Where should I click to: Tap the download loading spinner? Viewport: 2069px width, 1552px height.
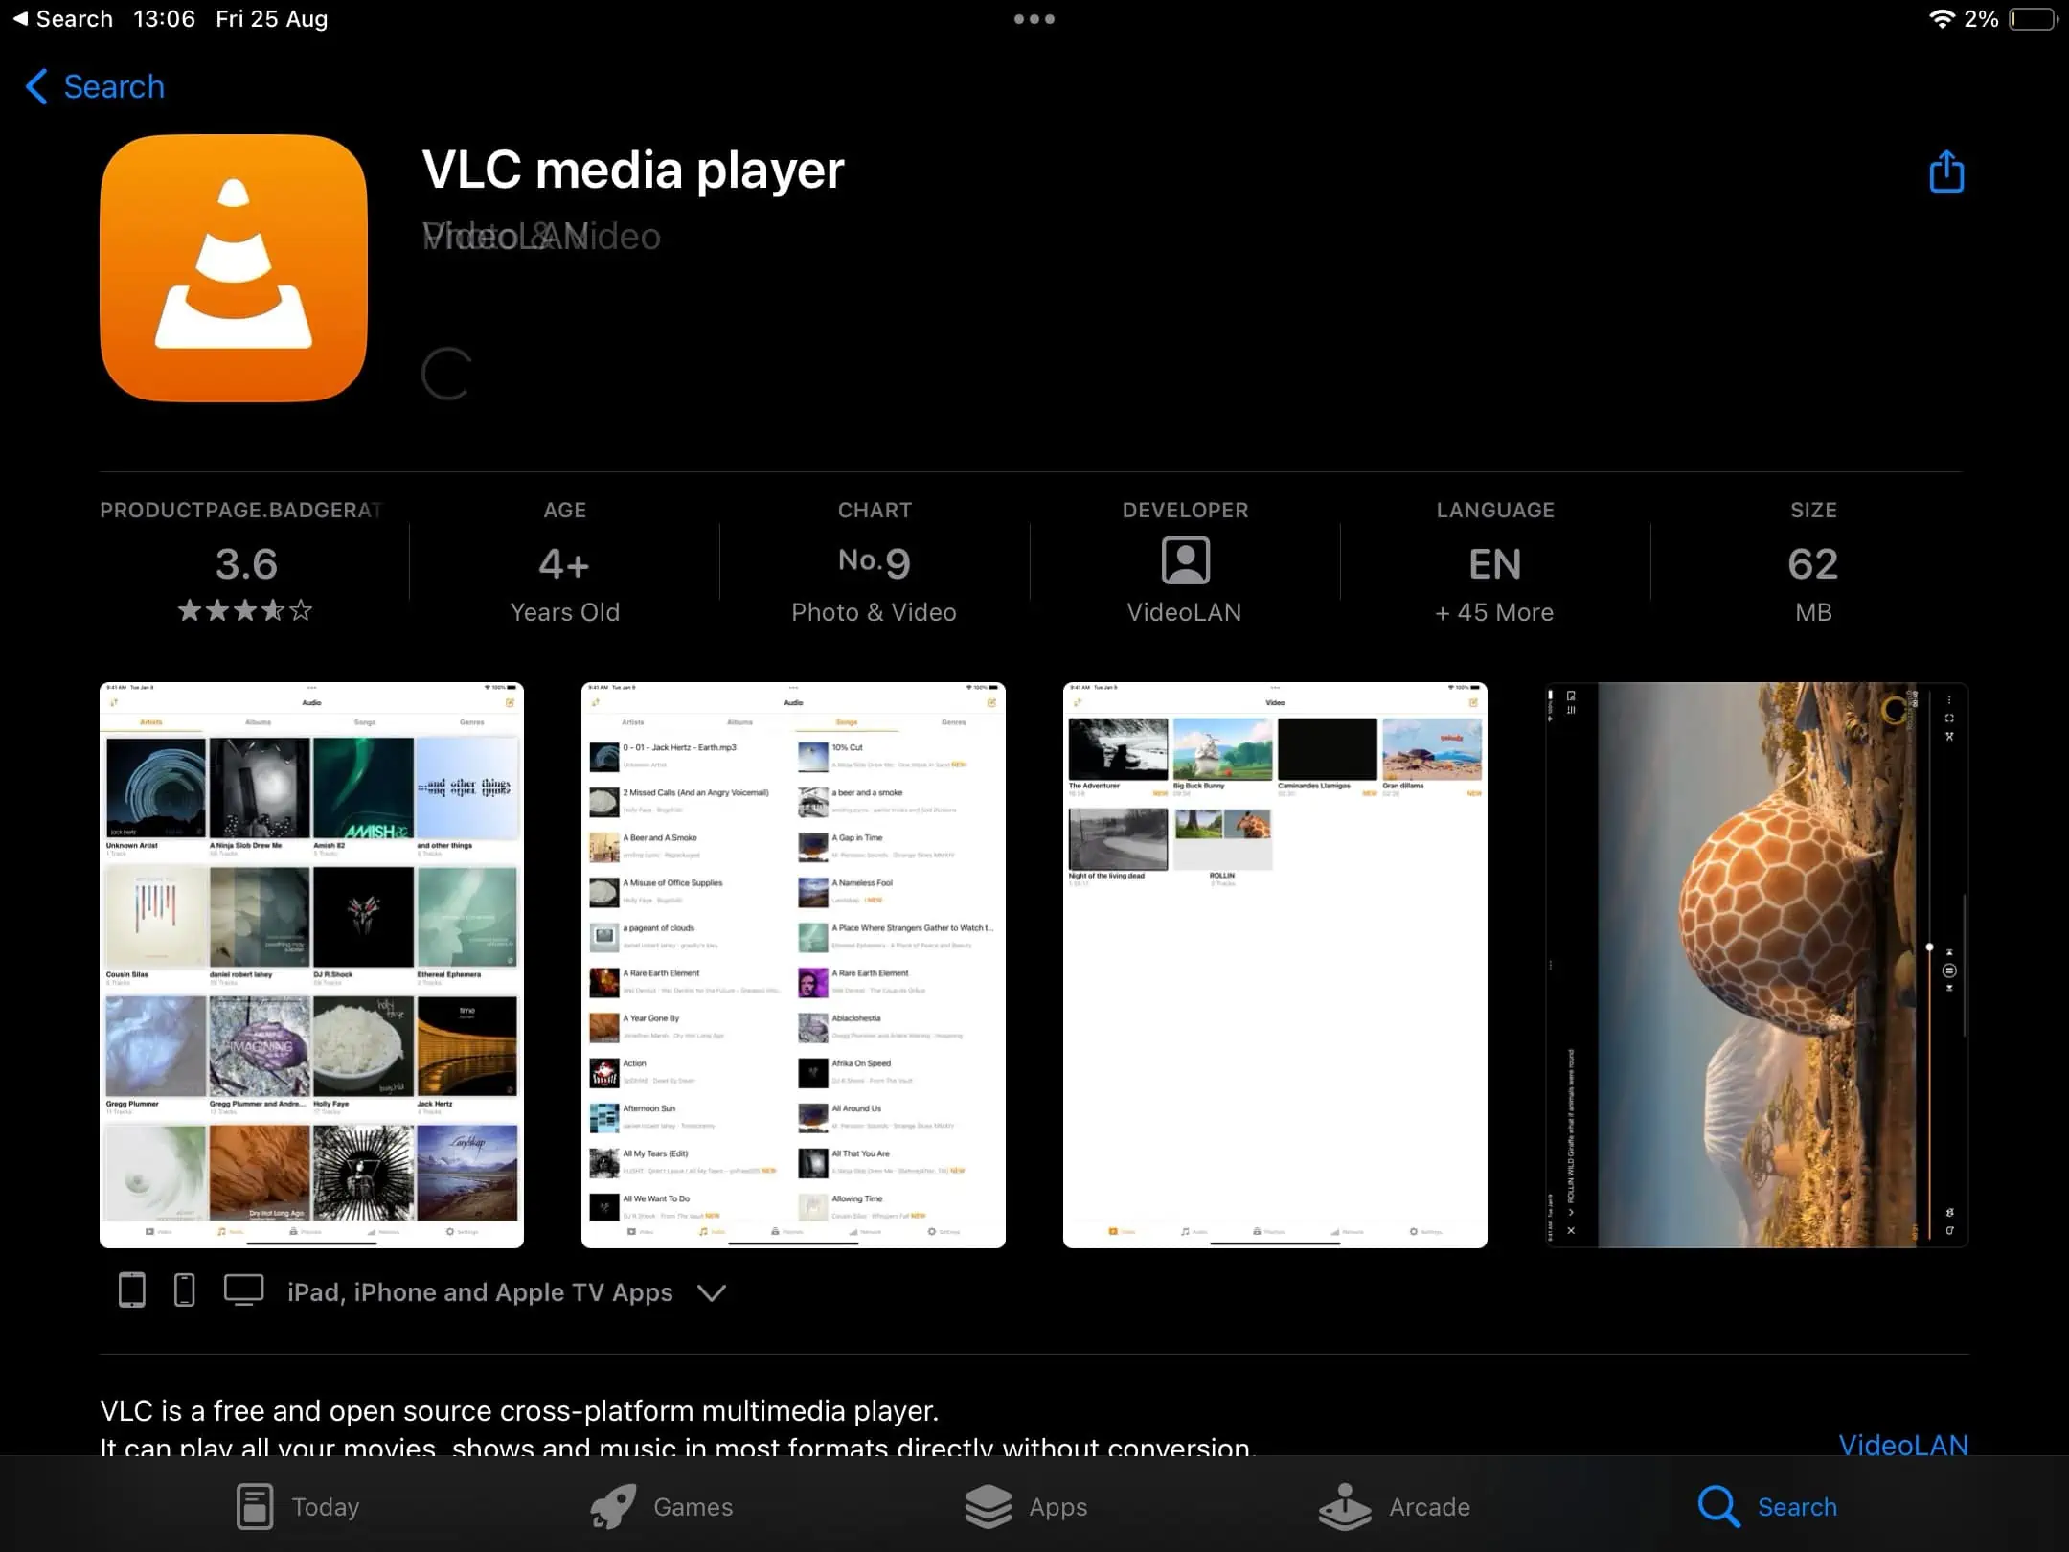446,374
